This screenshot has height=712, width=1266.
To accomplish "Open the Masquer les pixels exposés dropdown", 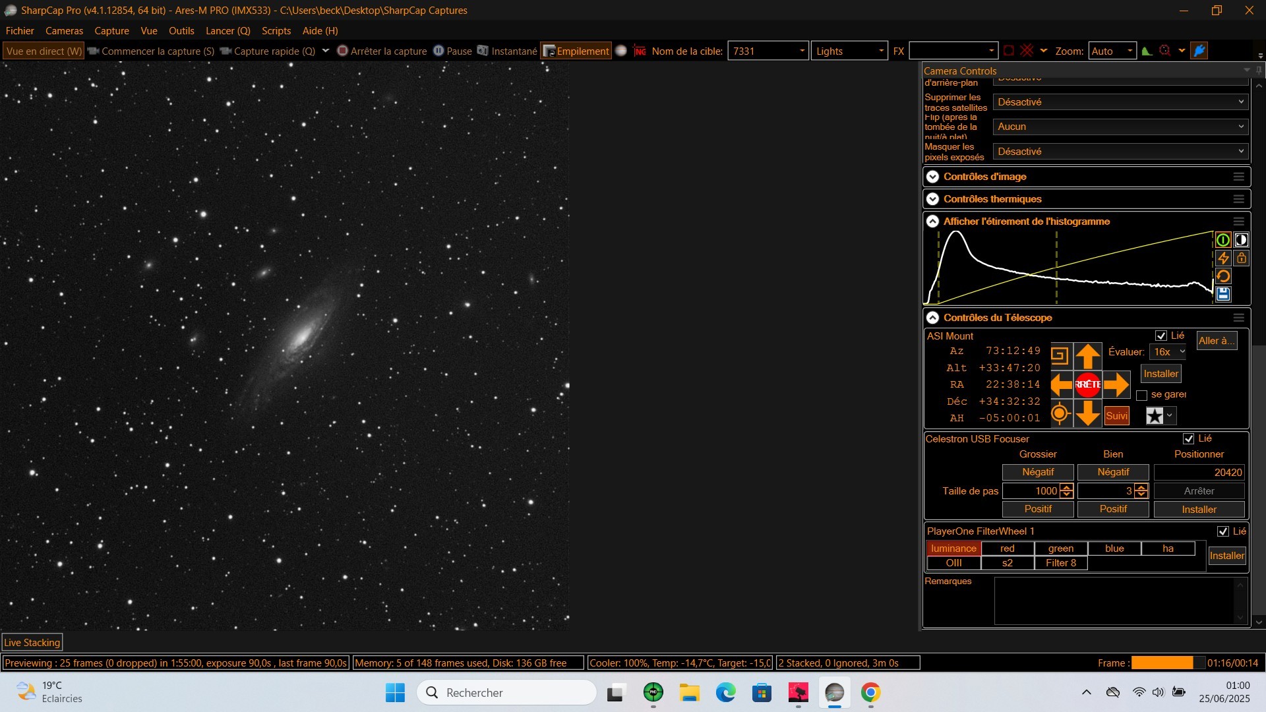I will tap(1121, 152).
